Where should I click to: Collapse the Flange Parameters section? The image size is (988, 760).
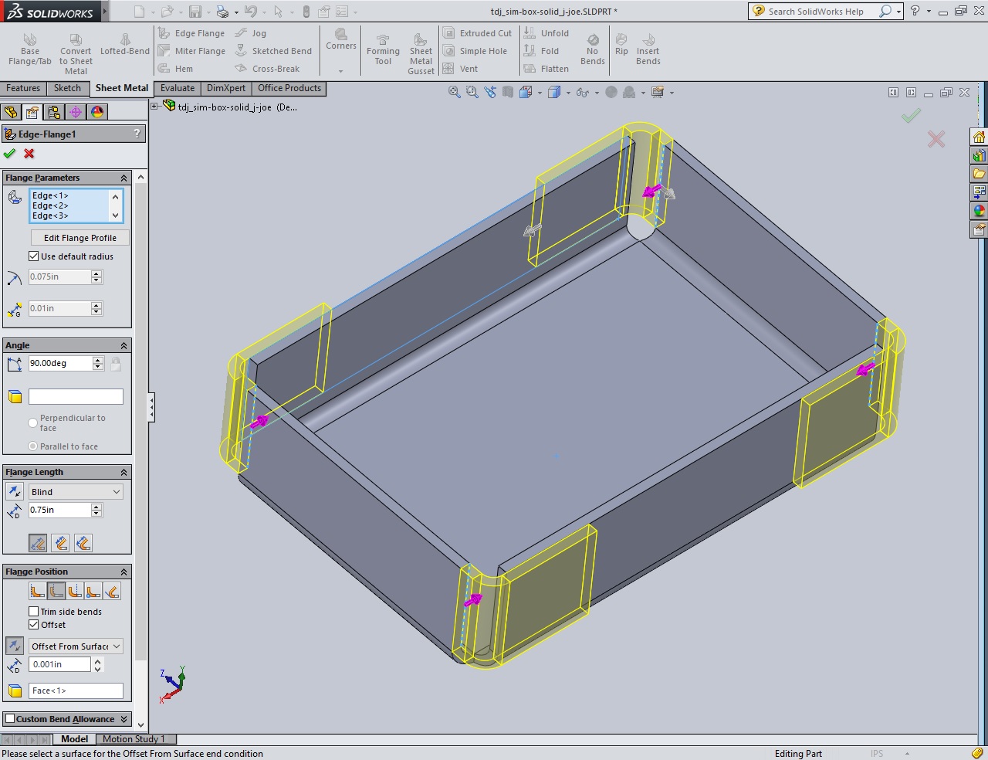[x=123, y=178]
